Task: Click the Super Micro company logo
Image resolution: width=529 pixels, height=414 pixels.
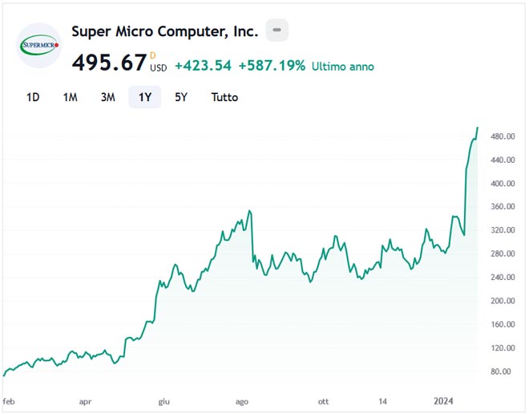Action: (x=39, y=46)
